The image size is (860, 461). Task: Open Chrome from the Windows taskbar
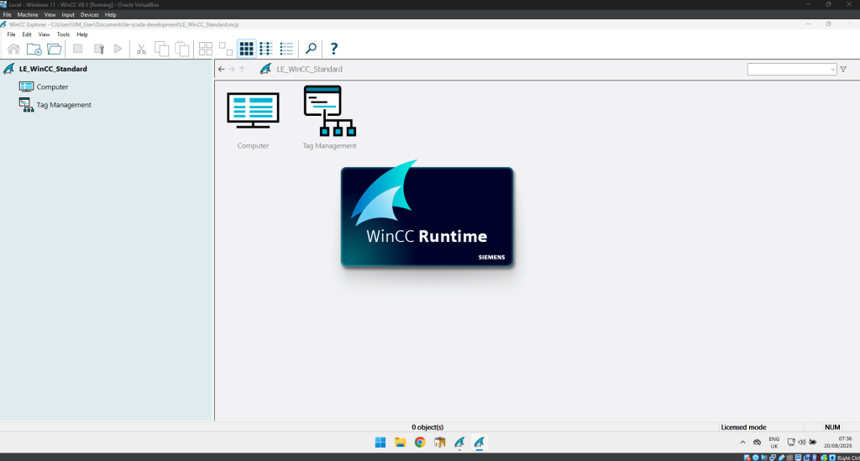tap(419, 443)
